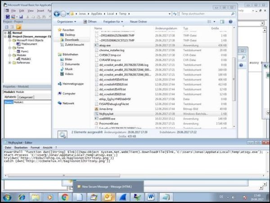Image resolution: width=270 pixels, height=203 pixels.
Task: Open recent locations dropdown next to Forward
Action: point(68,14)
